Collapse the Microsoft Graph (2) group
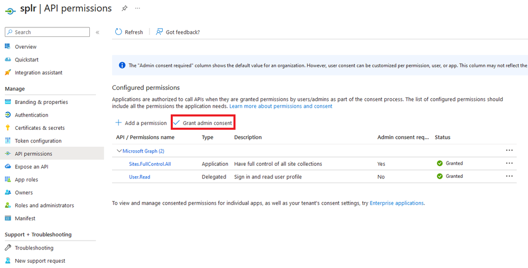The height and width of the screenshot is (268, 528). click(x=119, y=151)
